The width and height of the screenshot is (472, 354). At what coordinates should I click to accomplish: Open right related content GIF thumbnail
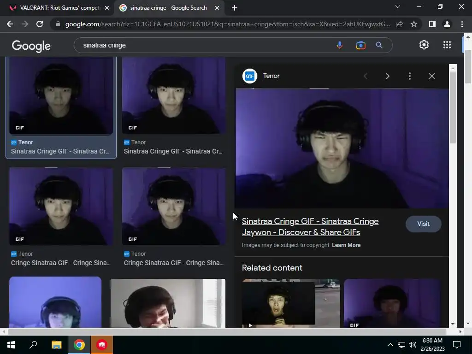click(x=392, y=303)
